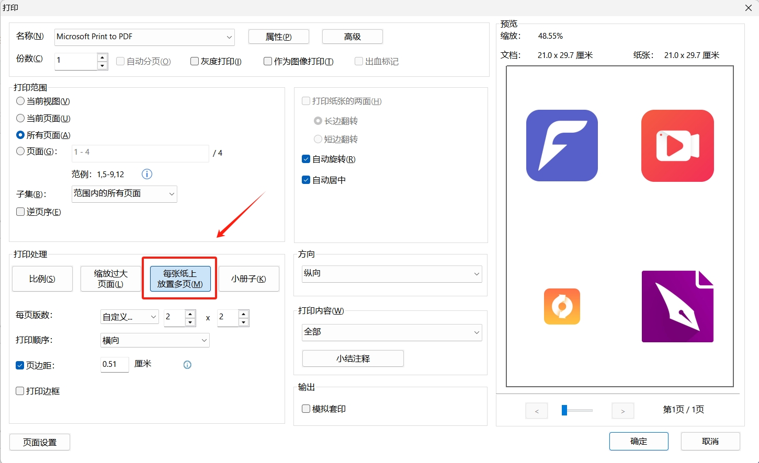
Task: Decrease the first pages-per-sheet value
Action: pos(190,322)
